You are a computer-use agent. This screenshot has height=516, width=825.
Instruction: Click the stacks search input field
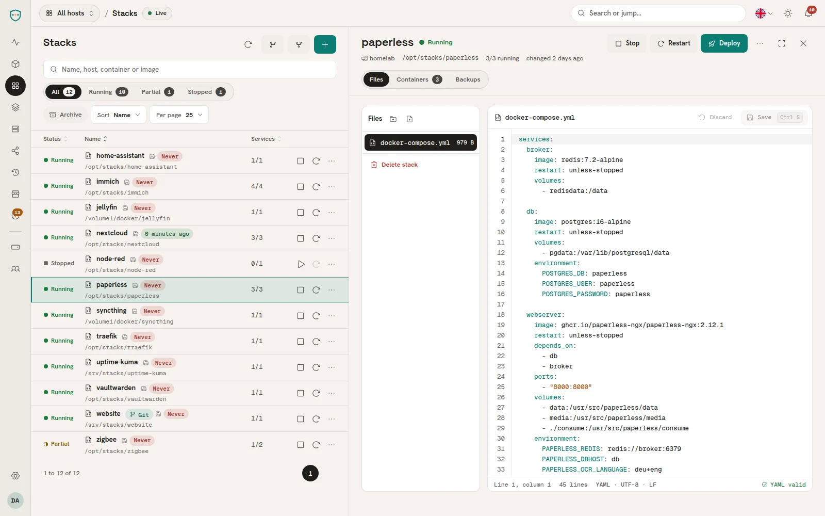(x=190, y=69)
